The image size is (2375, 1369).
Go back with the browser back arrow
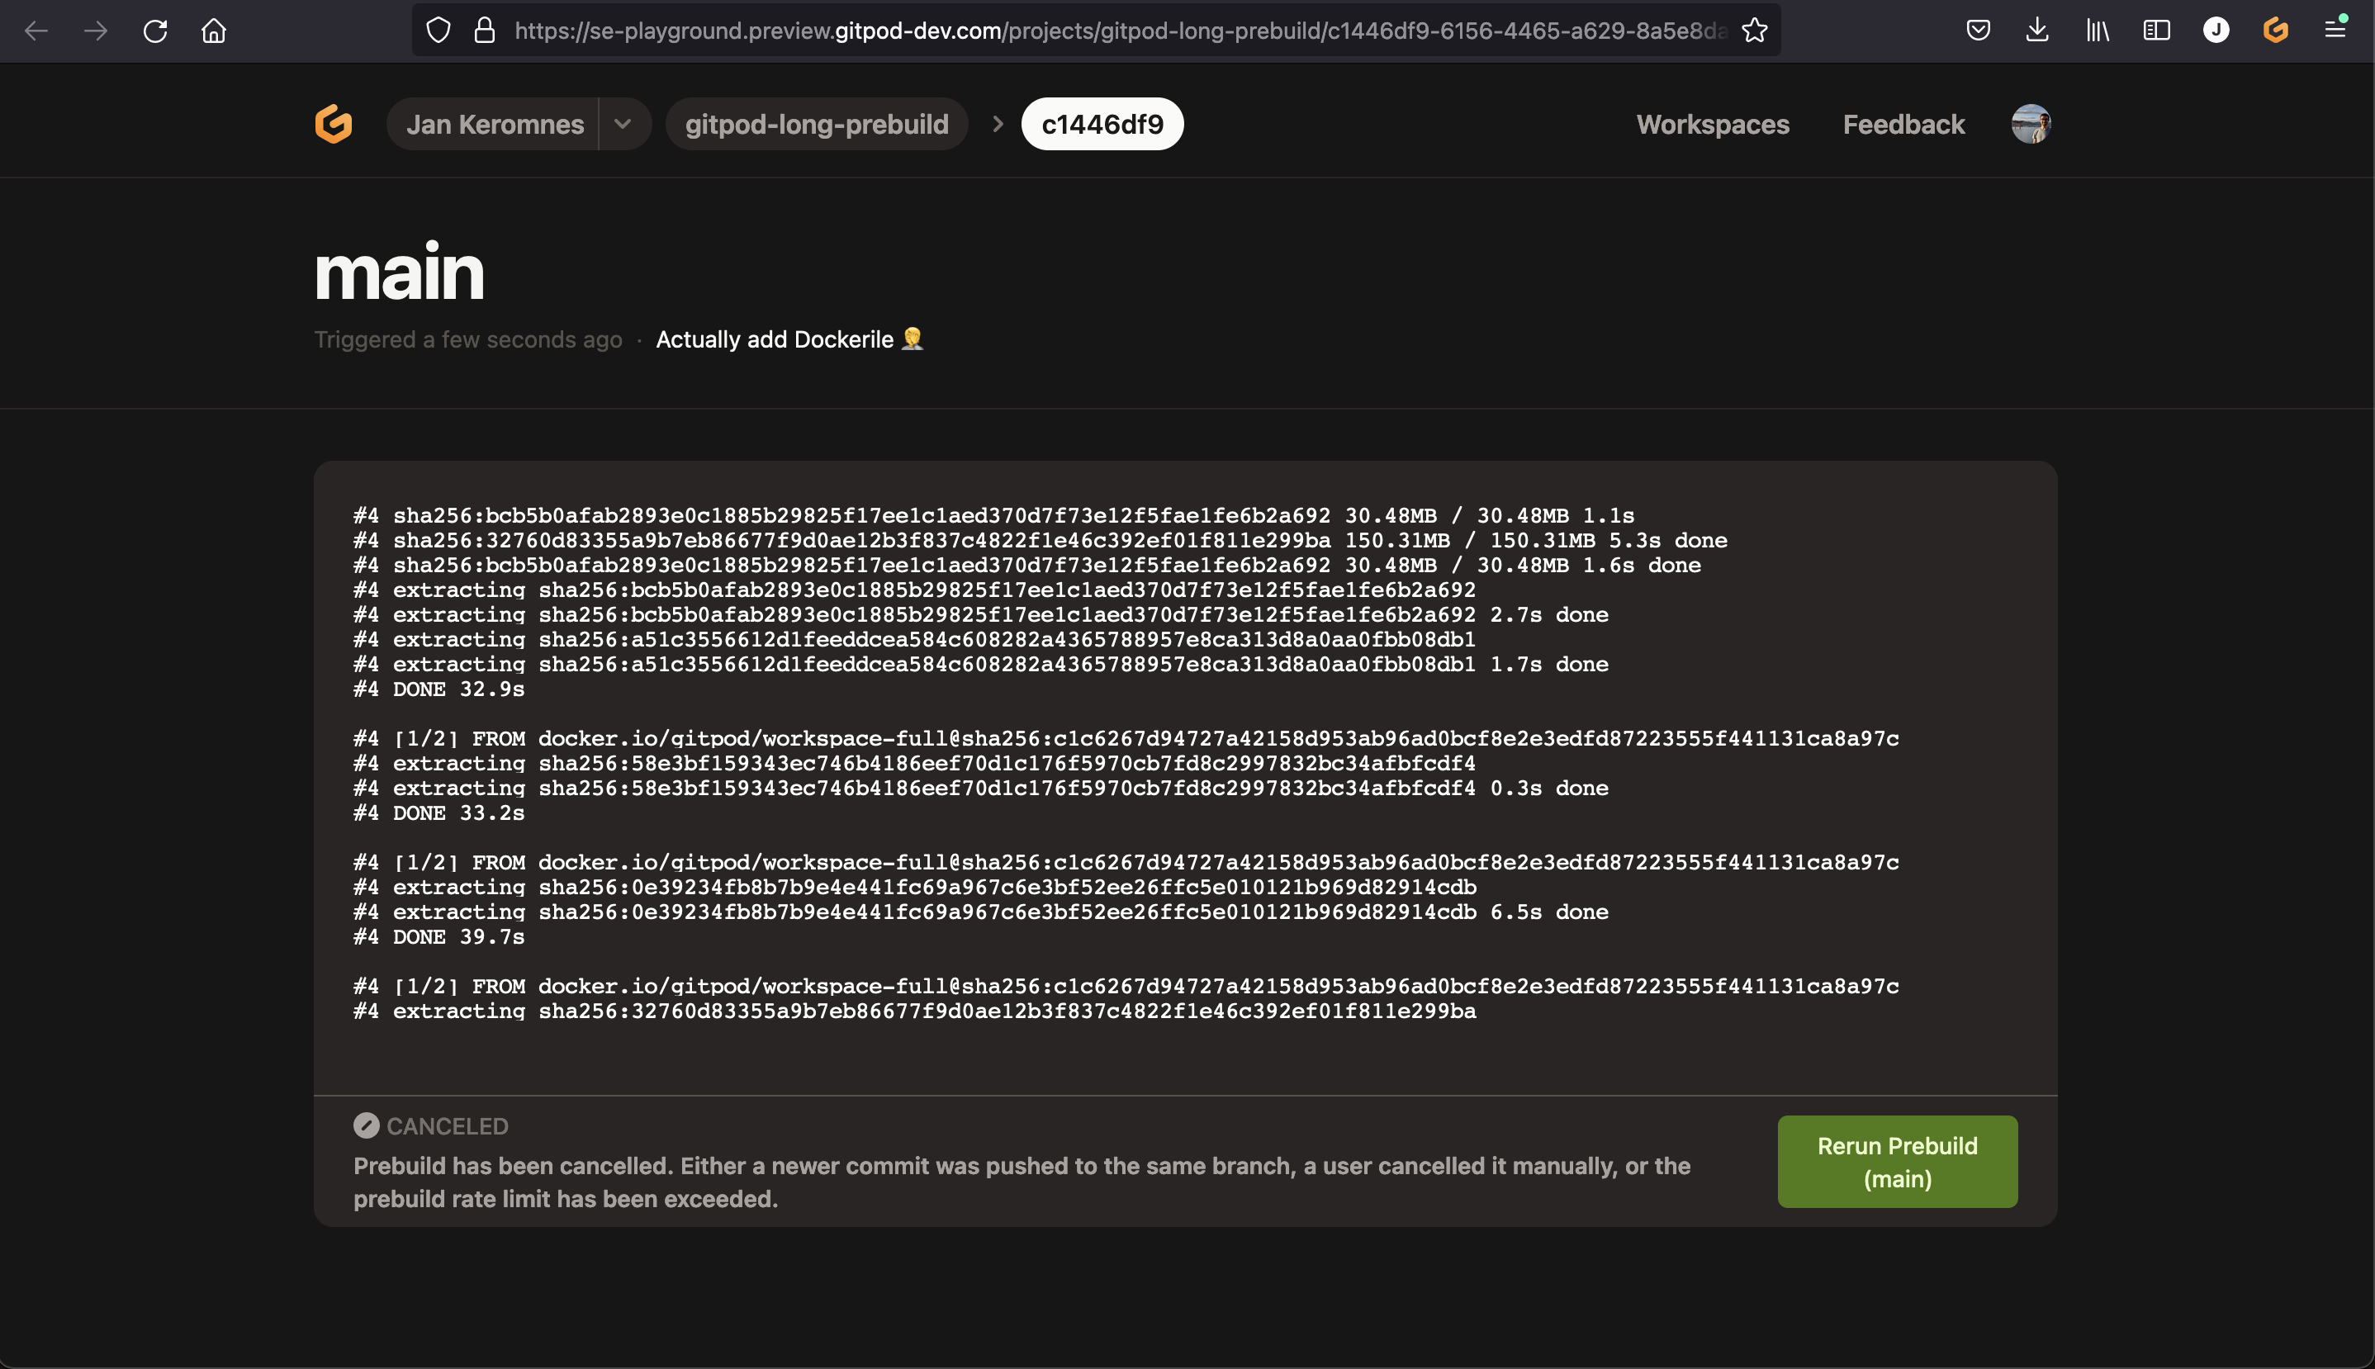[x=36, y=31]
